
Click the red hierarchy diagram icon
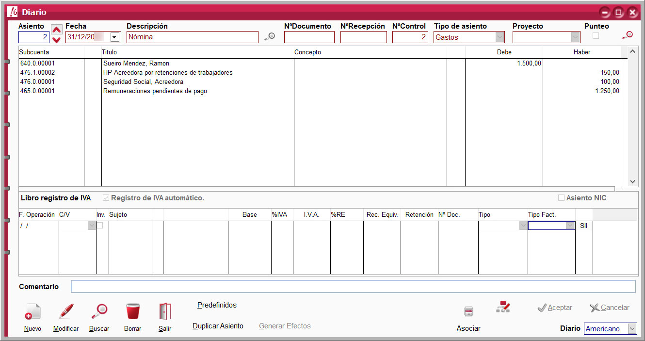pos(503,307)
